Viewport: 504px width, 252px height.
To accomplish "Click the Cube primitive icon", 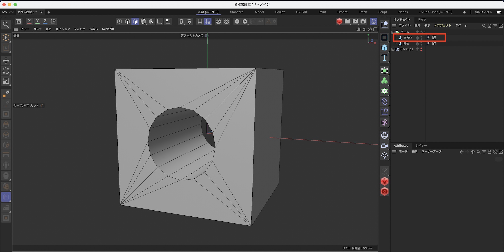I will (384, 48).
